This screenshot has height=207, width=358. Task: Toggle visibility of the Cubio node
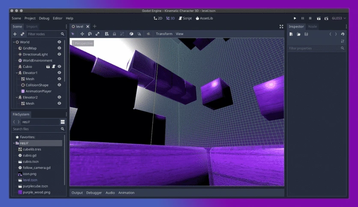tap(60, 67)
